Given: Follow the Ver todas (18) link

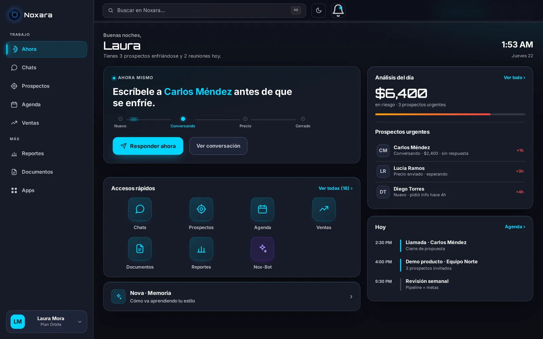Looking at the screenshot, I should tap(336, 188).
